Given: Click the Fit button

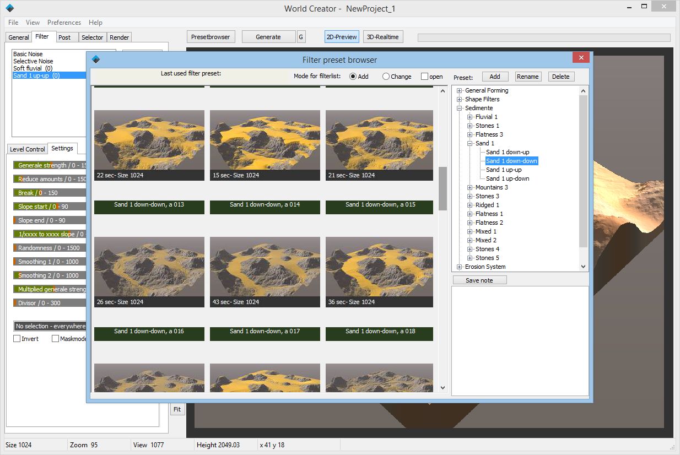Looking at the screenshot, I should pyautogui.click(x=177, y=409).
